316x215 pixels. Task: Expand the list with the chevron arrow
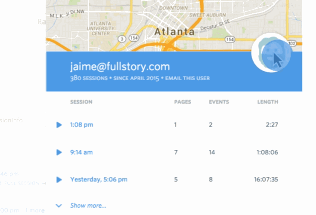click(59, 206)
